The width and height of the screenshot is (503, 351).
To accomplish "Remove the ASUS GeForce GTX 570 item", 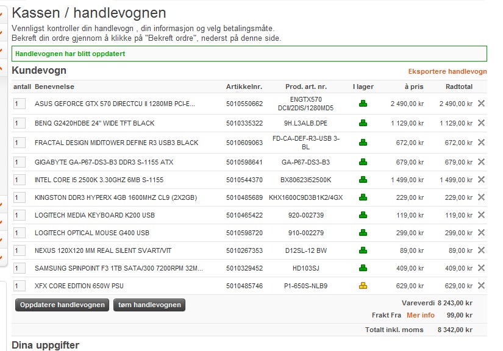I will pyautogui.click(x=481, y=103).
